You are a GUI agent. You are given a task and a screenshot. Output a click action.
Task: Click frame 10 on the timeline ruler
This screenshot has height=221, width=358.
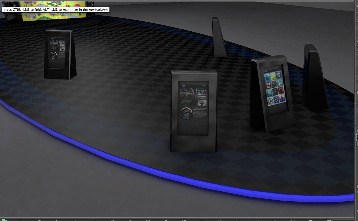pyautogui.click(x=39, y=220)
